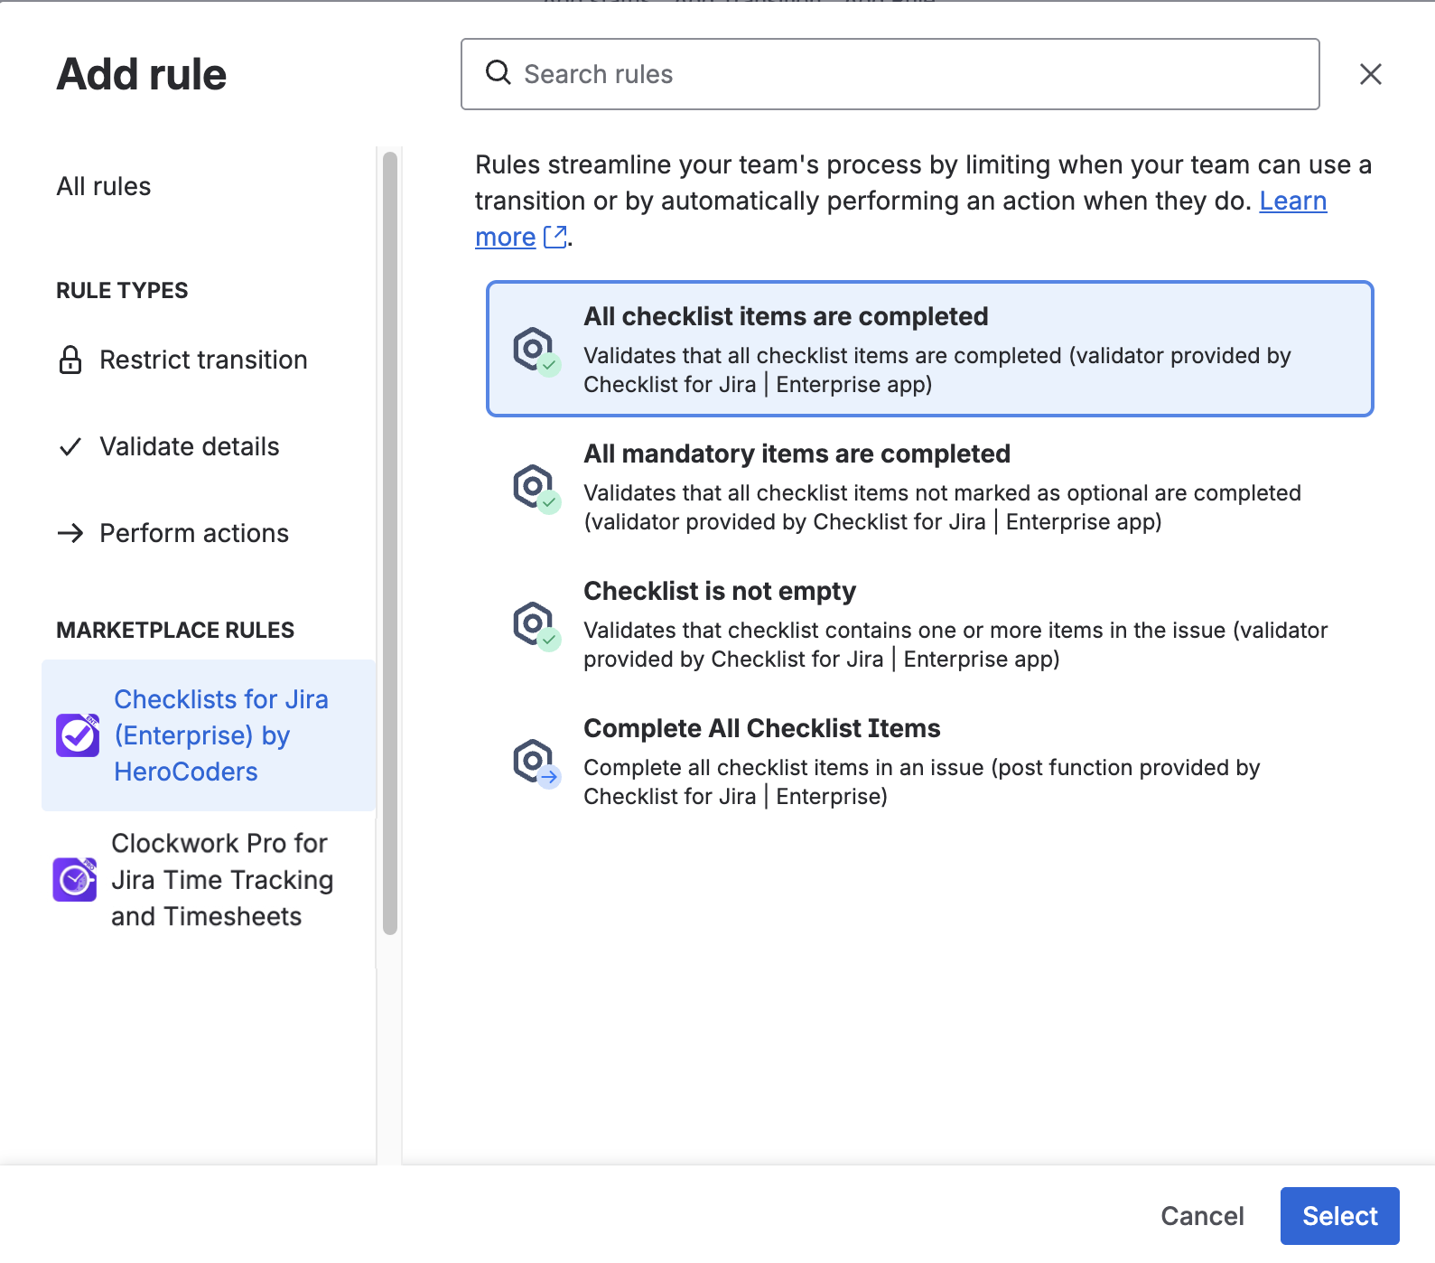Click the validator icon for All checklist items
The width and height of the screenshot is (1435, 1263).
point(536,351)
